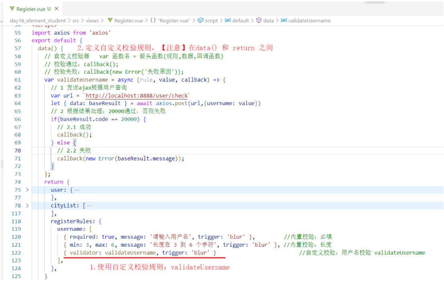444x284 pixels.
Task: Click line number 70 in the gutter
Action: [18, 151]
